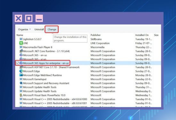This screenshot has height=120, width=176.
Task: Click the Update Health Tools icon dated Wednesday
Action: 21,91
